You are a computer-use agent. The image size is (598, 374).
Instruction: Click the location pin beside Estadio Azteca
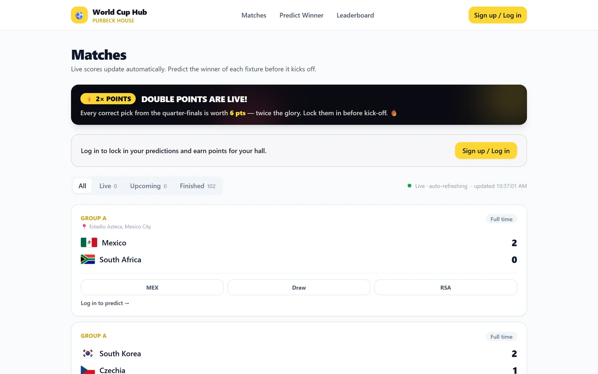point(84,227)
